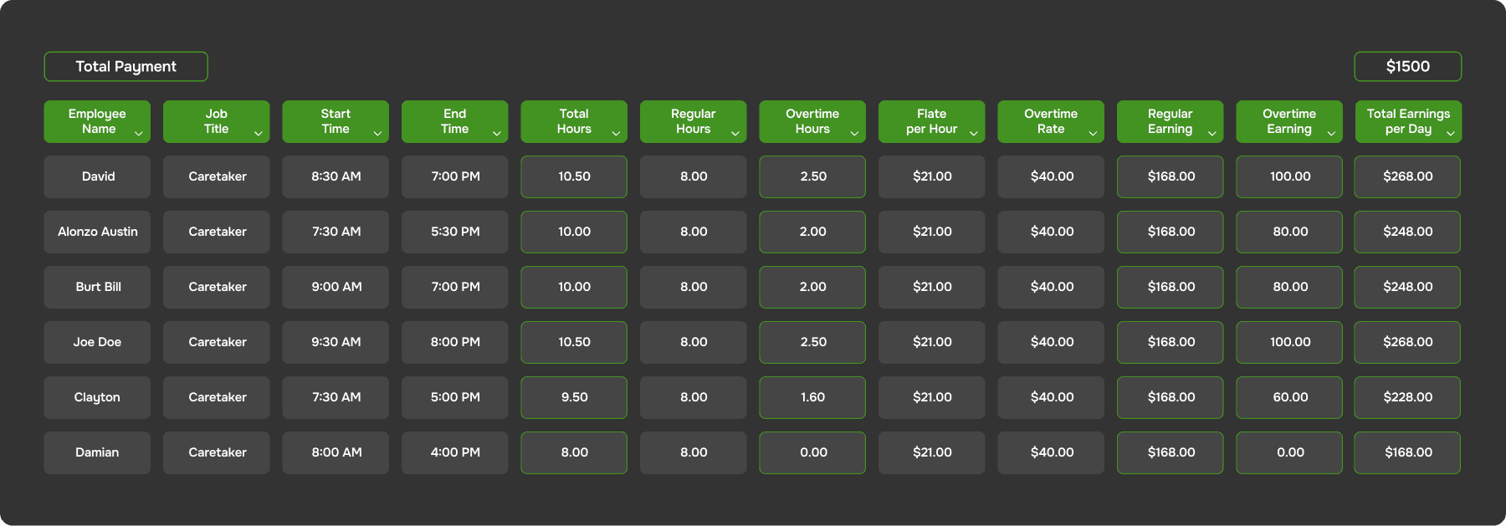Image resolution: width=1506 pixels, height=526 pixels.
Task: Click the Regular Hours header chevron
Action: (x=735, y=134)
